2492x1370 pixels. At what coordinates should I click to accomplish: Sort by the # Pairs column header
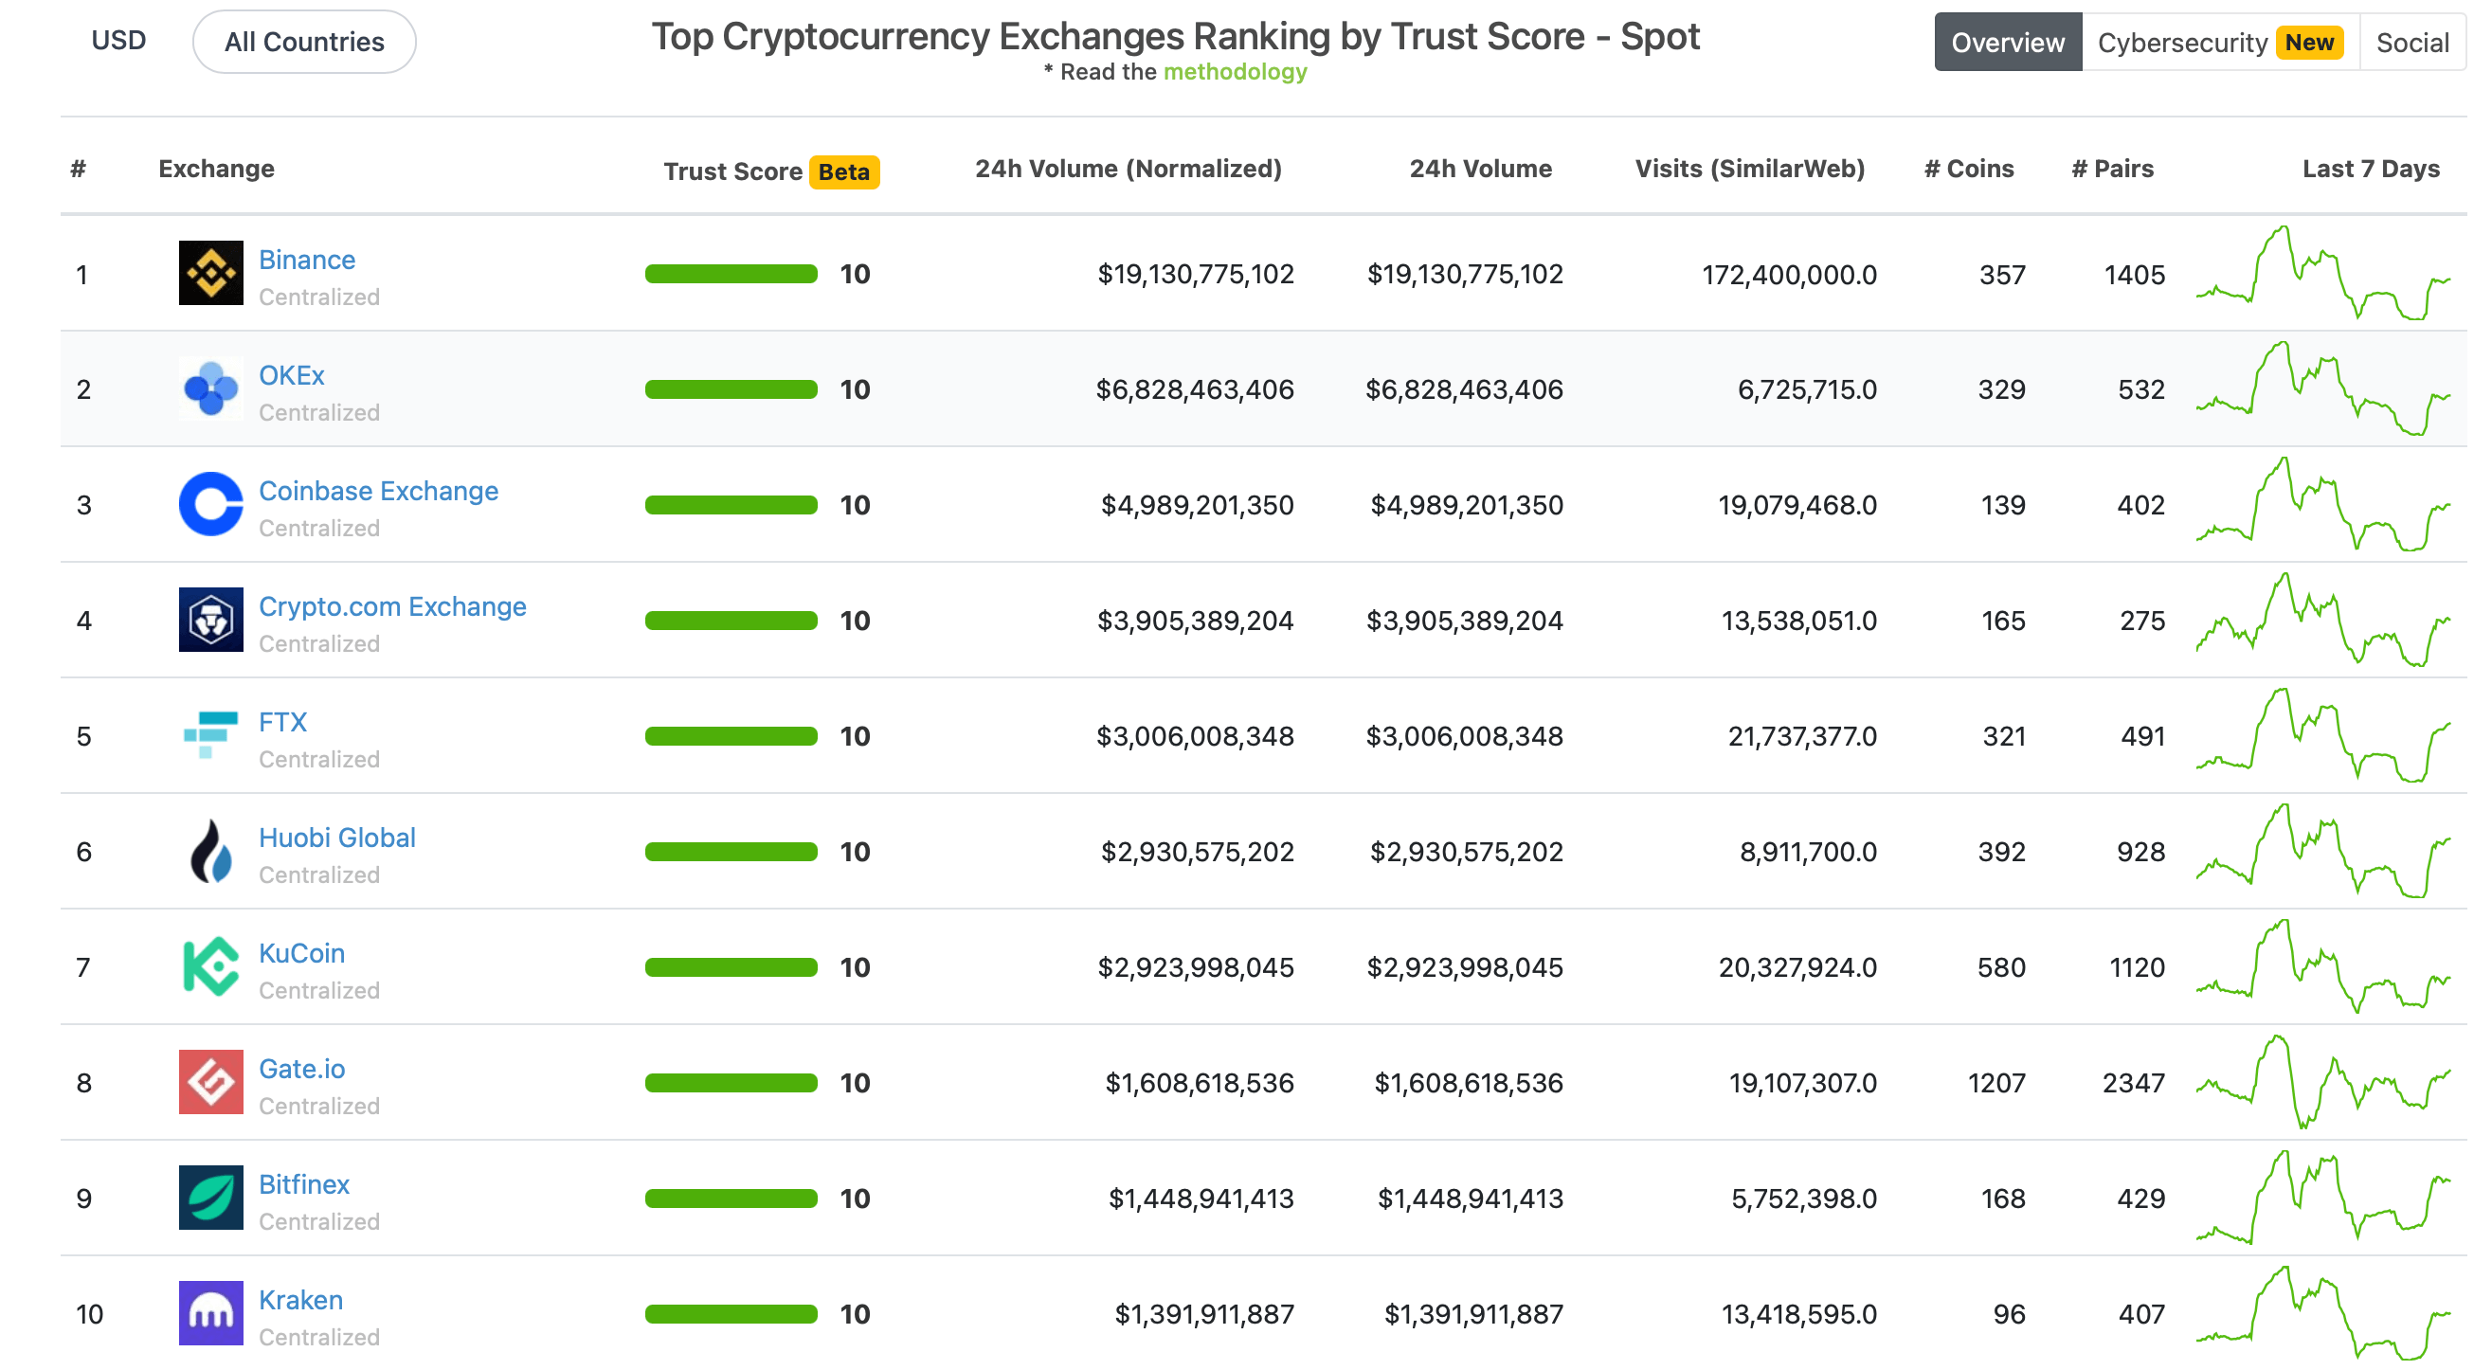2113,169
